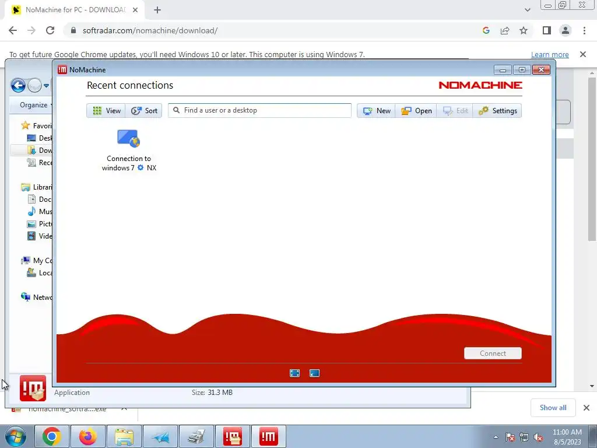
Task: Click Back in the Explorer window
Action: (18, 85)
